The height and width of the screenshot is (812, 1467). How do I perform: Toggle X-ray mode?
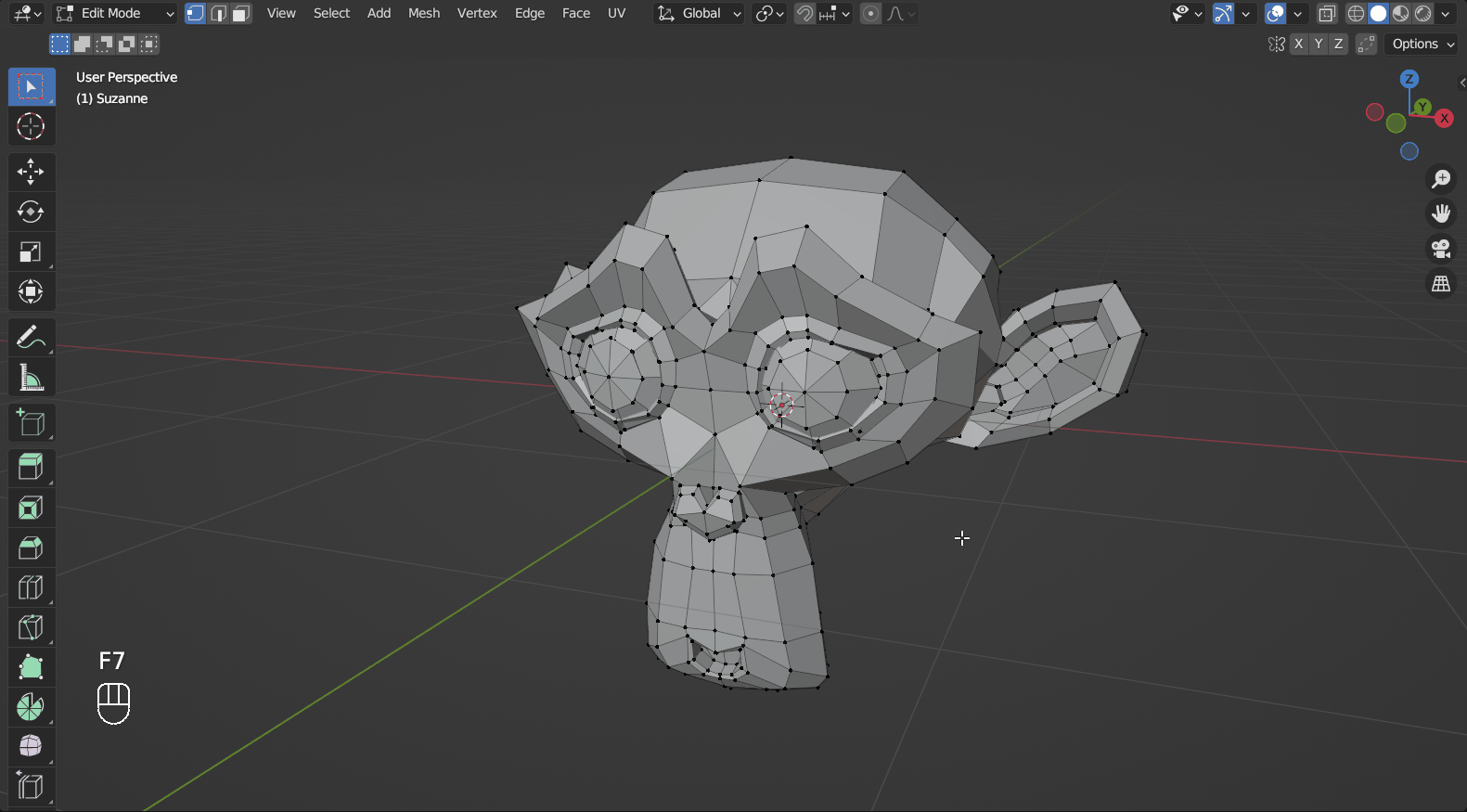point(1327,13)
